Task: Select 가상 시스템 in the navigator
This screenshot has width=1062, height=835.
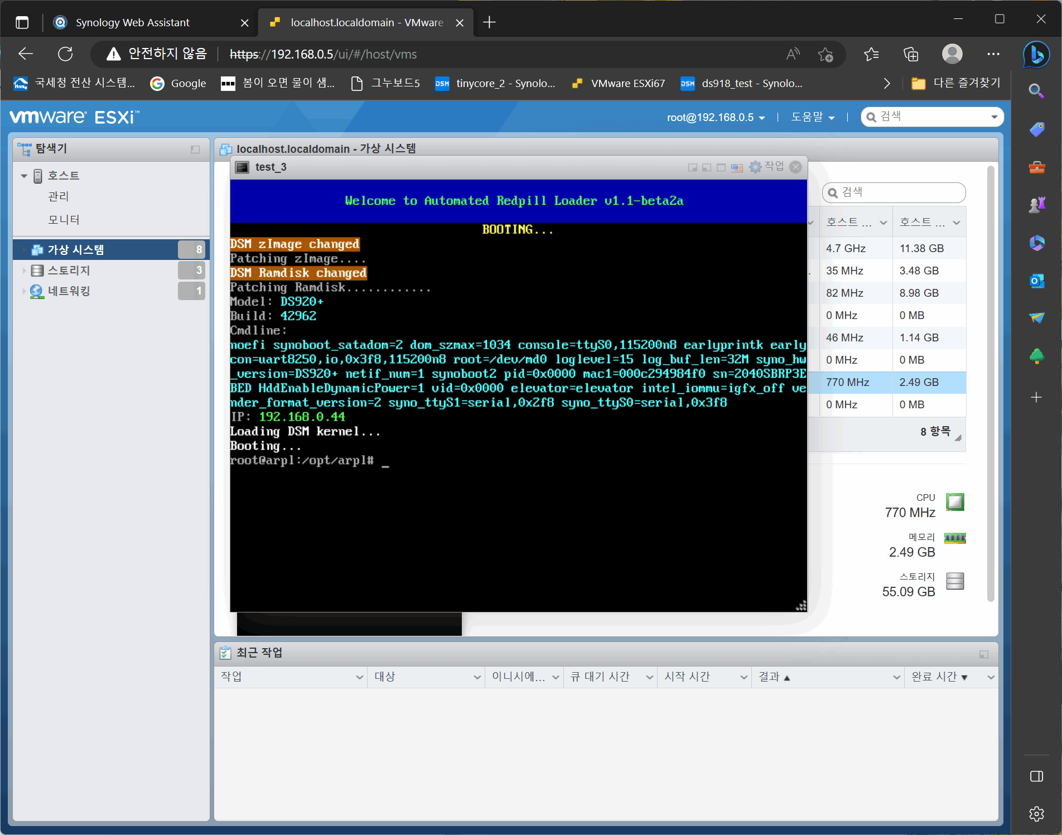Action: click(110, 249)
